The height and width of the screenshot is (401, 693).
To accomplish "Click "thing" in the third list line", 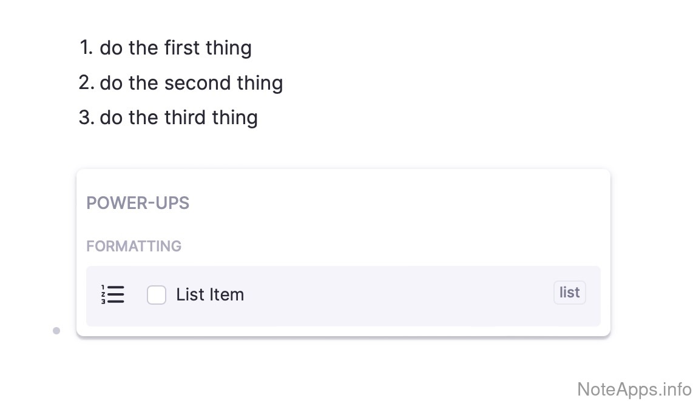I will coord(235,118).
